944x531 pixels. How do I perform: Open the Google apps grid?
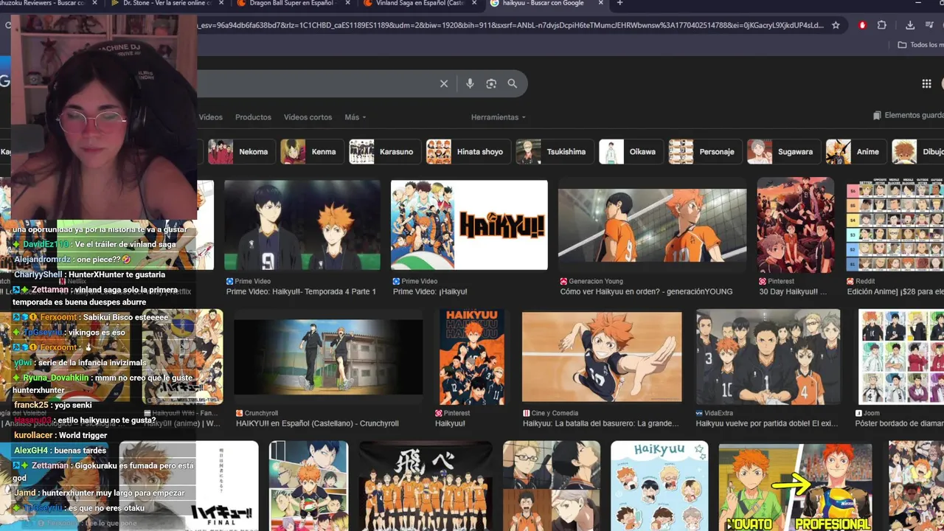point(927,84)
